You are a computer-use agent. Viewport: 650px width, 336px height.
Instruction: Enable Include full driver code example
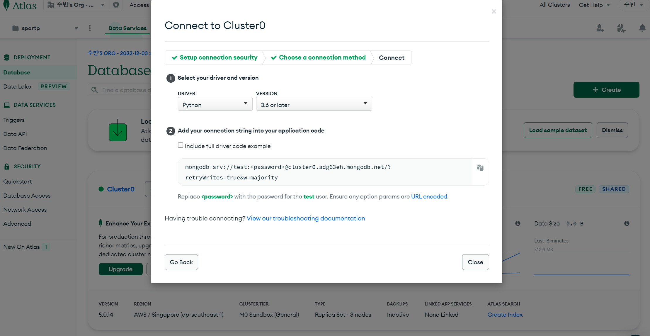[x=181, y=145]
